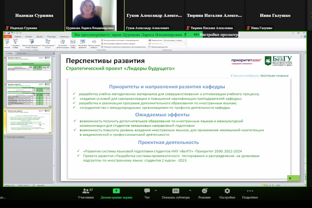Click the Файл button in the ribbon
This screenshot has width=312, height=208.
[8, 36]
